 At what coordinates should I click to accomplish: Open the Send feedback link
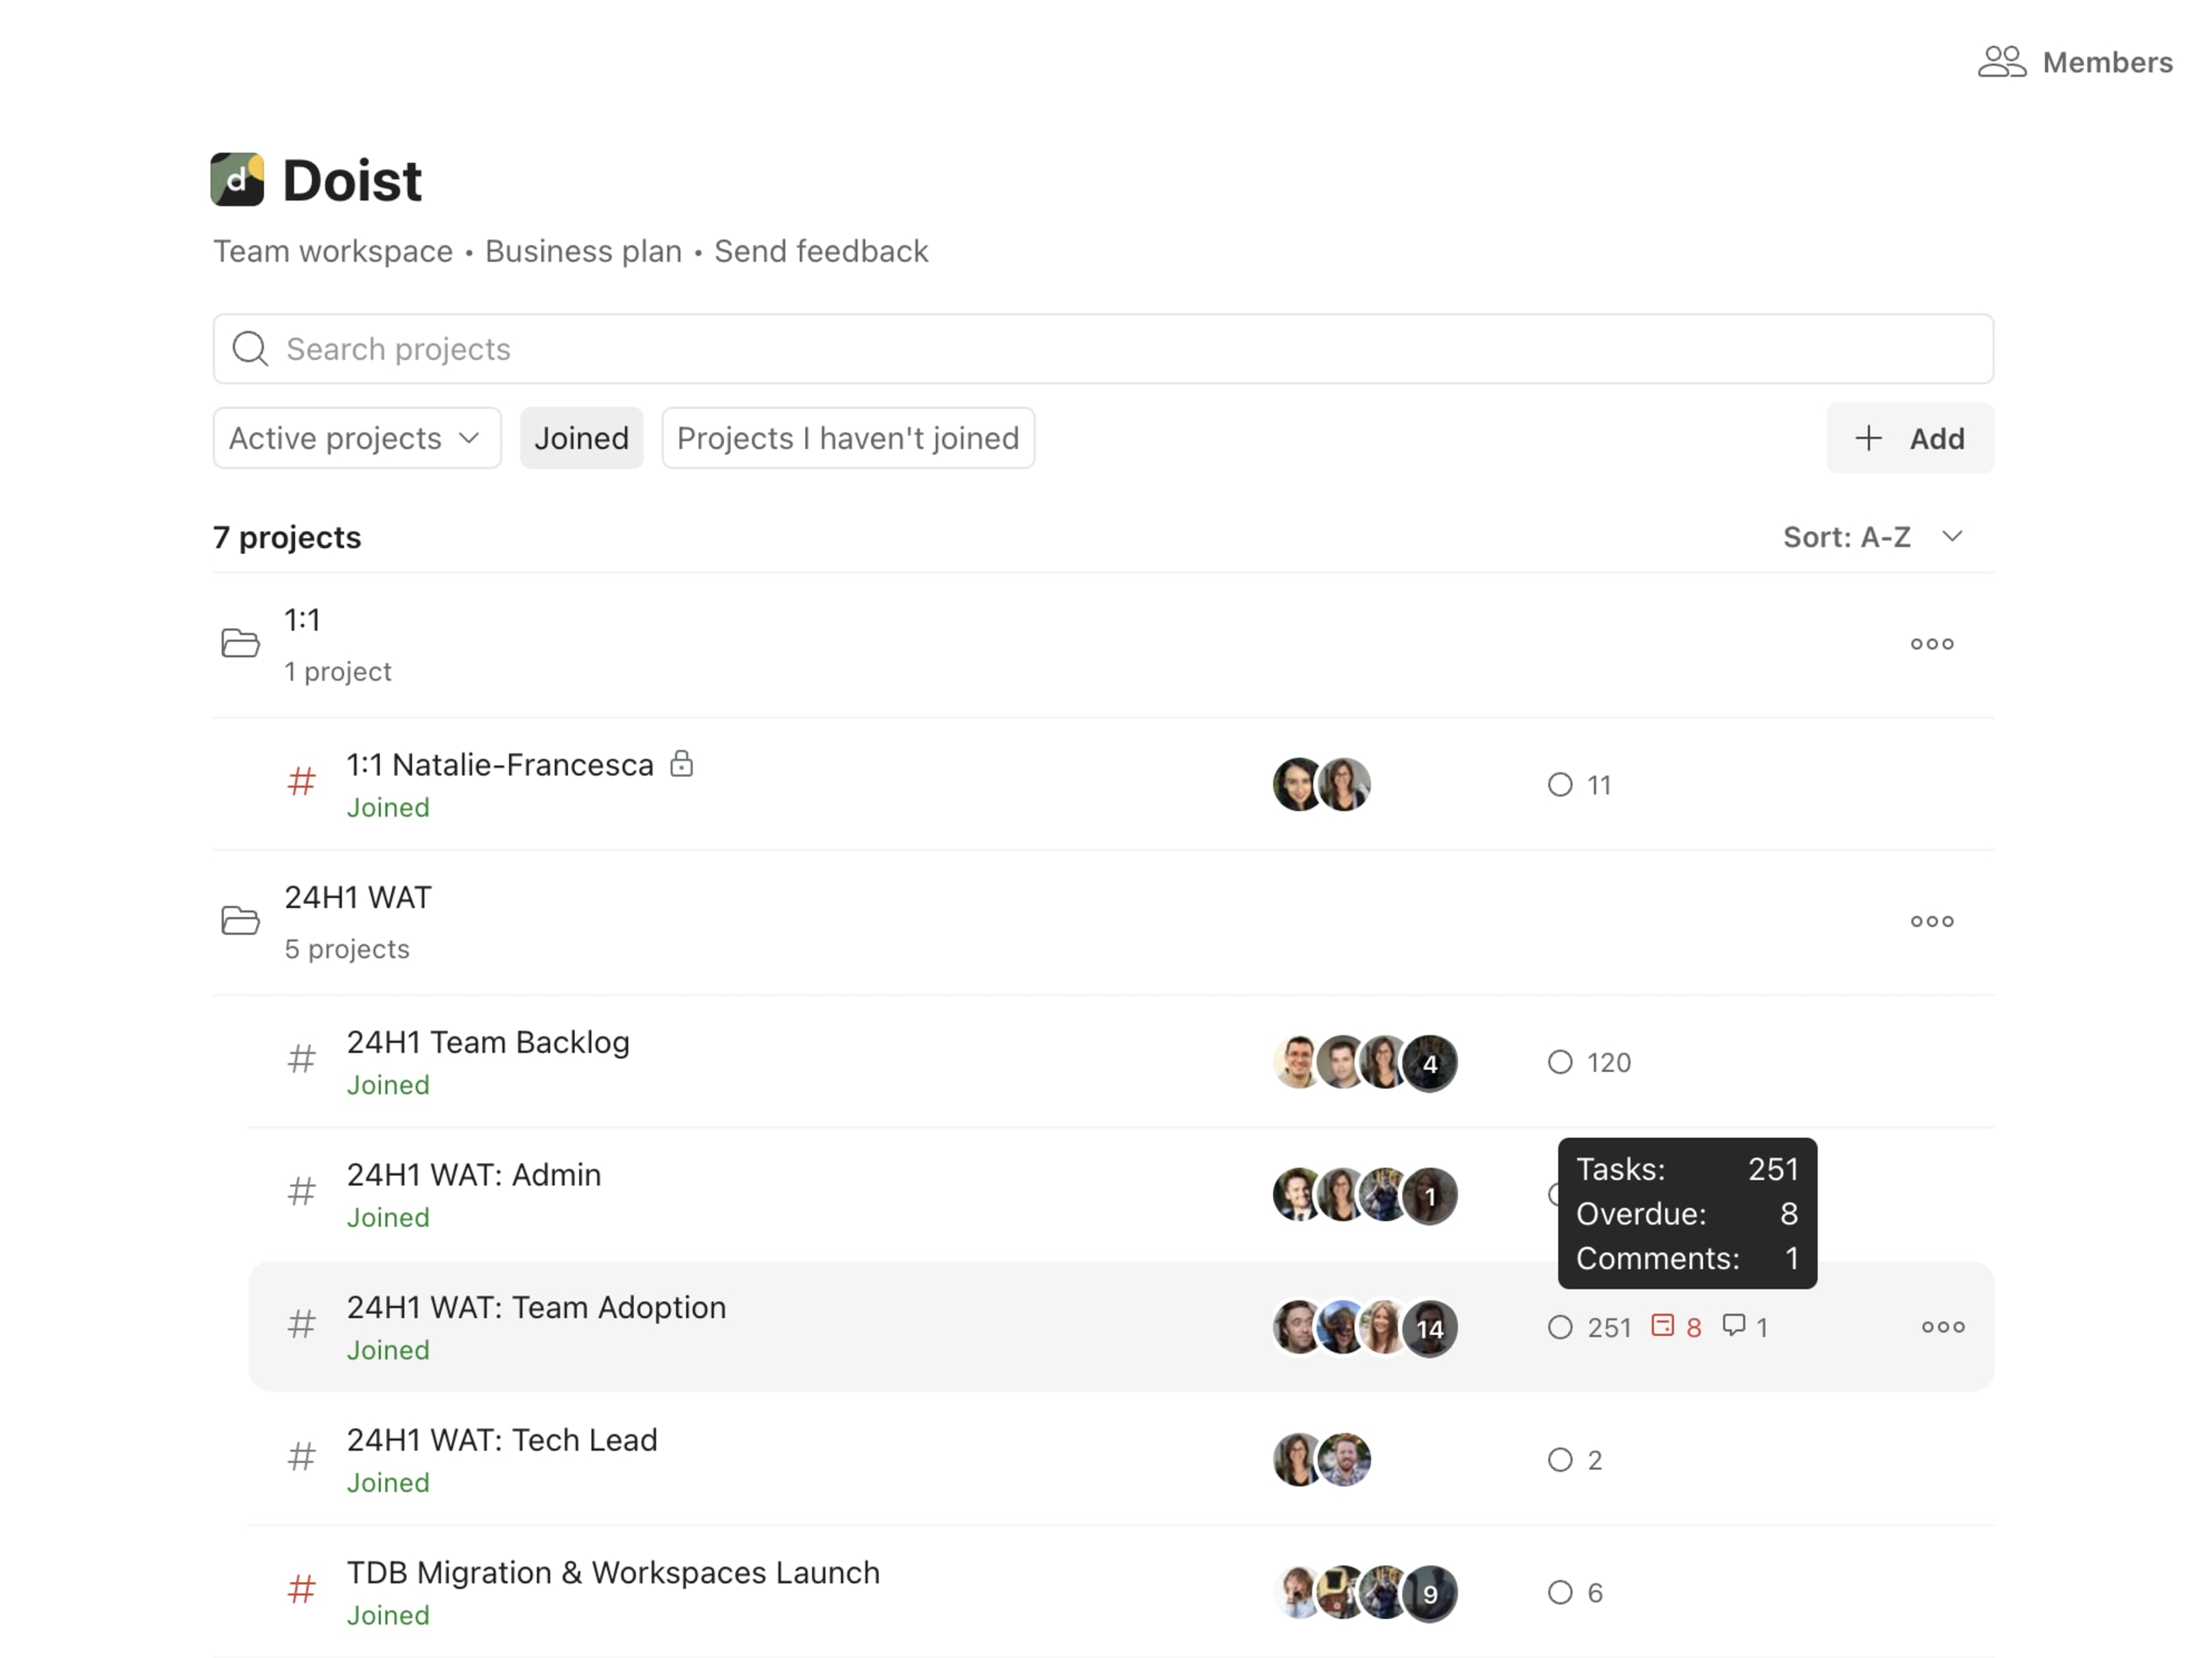point(821,251)
